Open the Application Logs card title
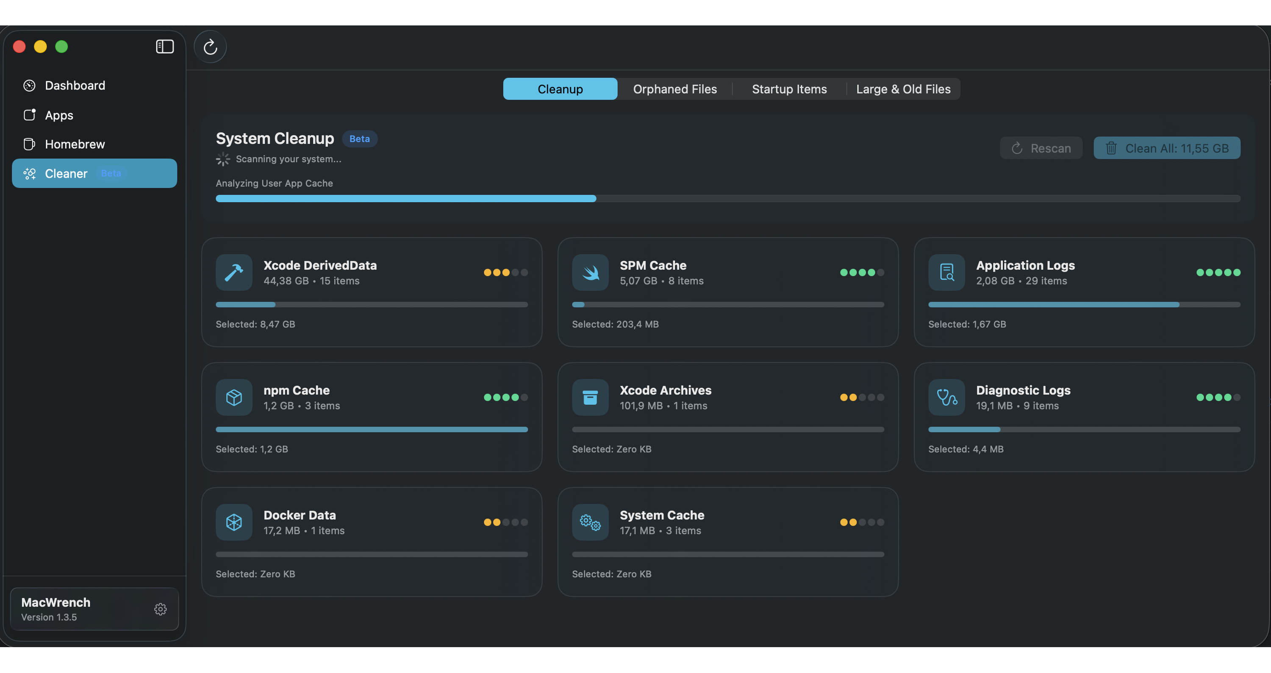Viewport: 1271px width, 673px height. click(x=1025, y=265)
